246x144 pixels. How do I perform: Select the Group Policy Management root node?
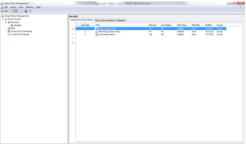click(x=17, y=16)
